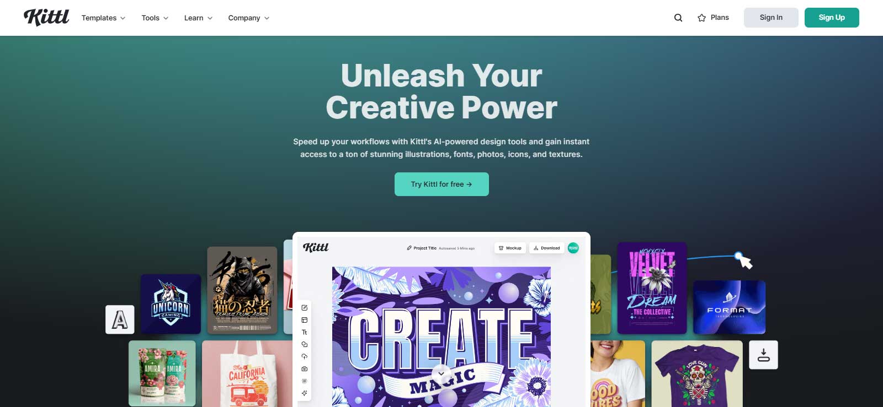
Task: Open the Learn menu
Action: 198,18
